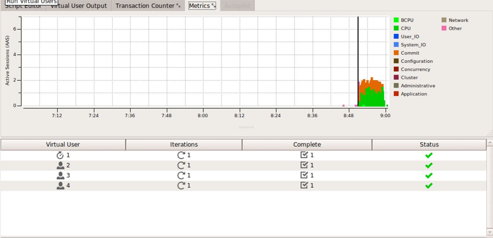Click the green status checkmark for user 2
Screen dimensions: 493x238
[429, 166]
